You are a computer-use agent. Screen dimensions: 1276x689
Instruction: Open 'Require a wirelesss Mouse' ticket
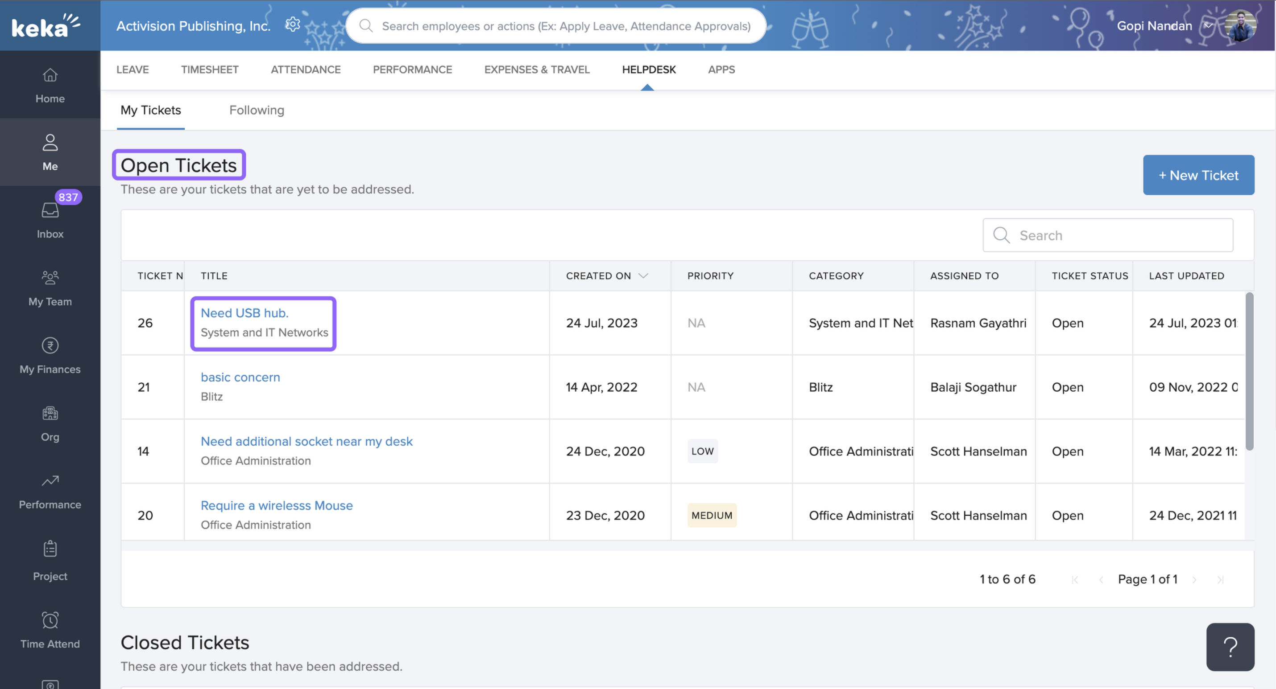point(277,505)
